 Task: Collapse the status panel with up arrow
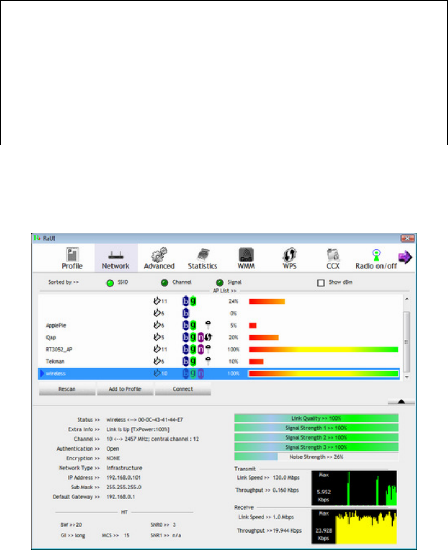[402, 401]
